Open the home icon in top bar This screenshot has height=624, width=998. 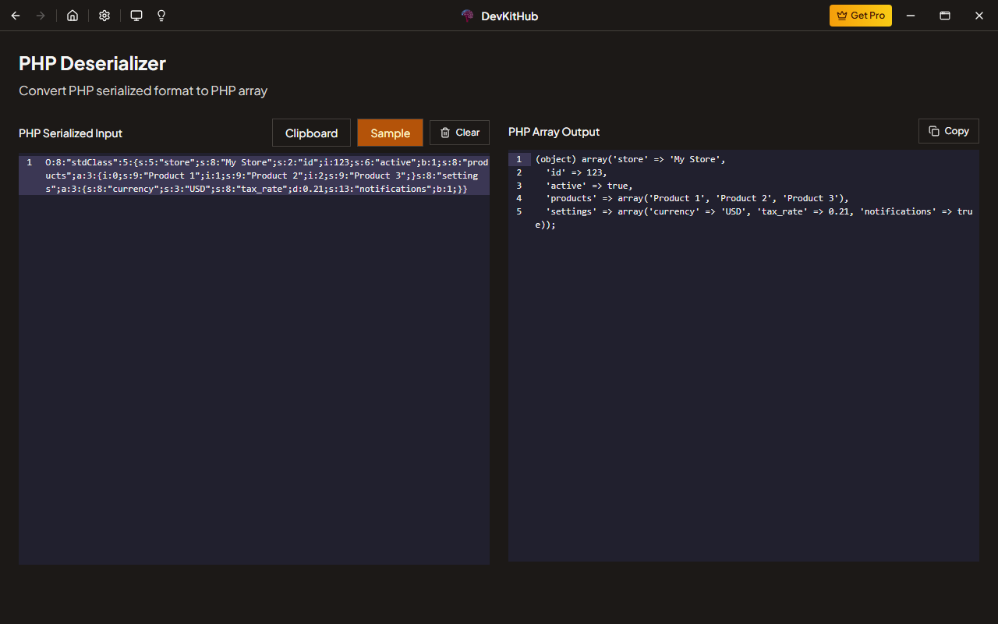[73, 16]
